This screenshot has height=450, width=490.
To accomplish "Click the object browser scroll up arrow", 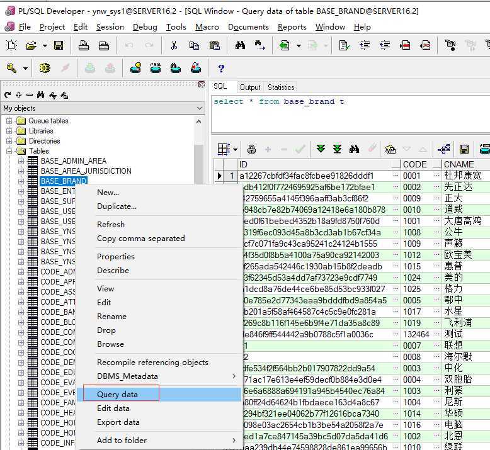I will [199, 121].
